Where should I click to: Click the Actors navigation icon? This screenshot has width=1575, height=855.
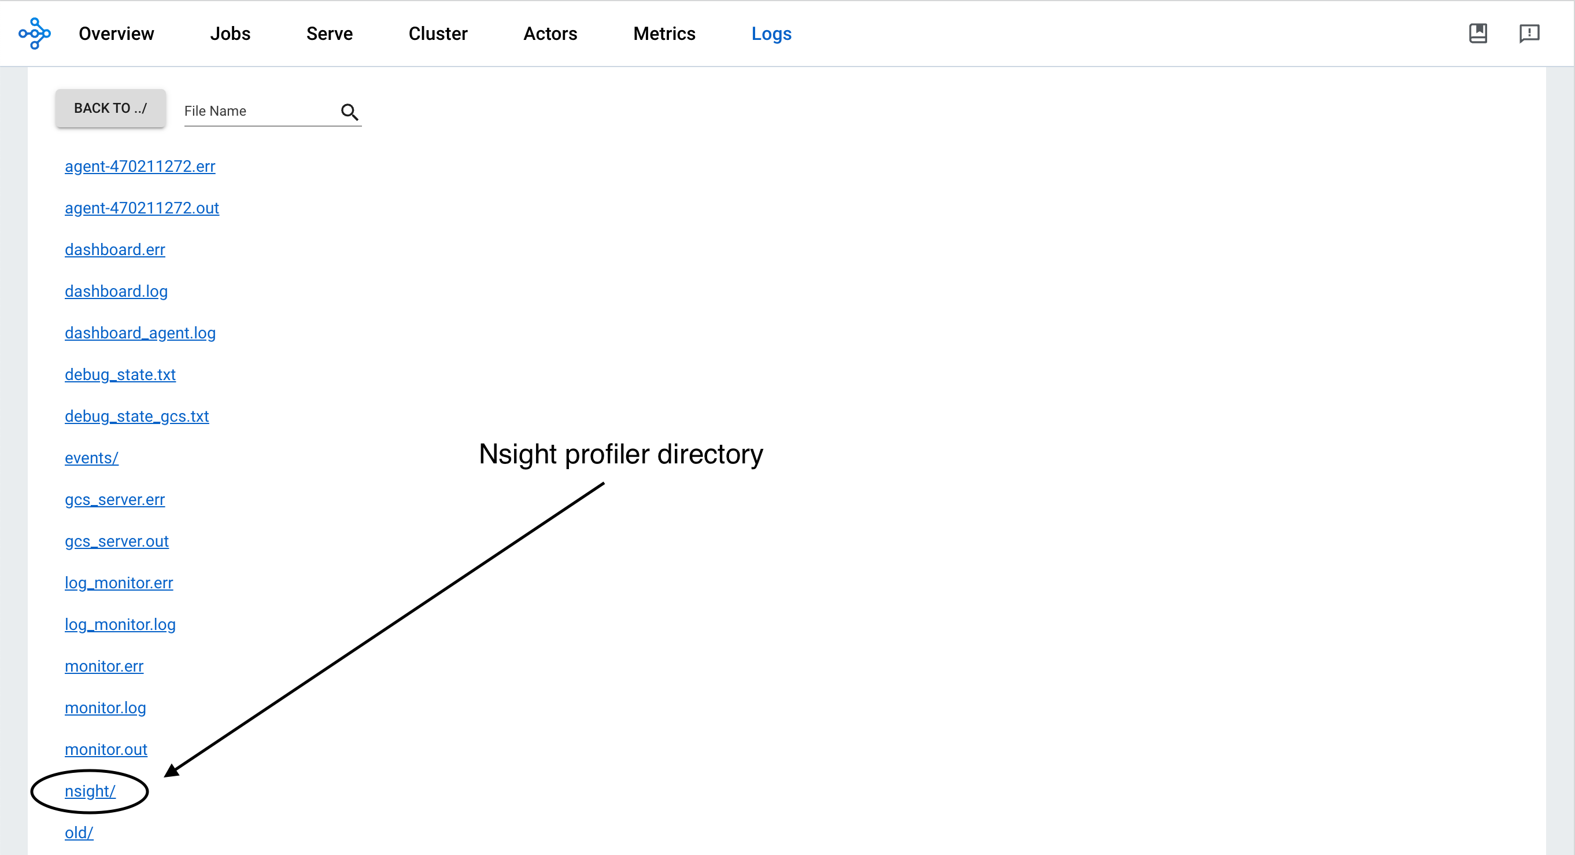tap(550, 34)
